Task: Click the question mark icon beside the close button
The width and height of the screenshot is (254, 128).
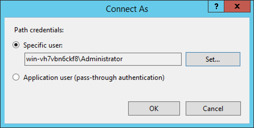Action: [x=216, y=6]
